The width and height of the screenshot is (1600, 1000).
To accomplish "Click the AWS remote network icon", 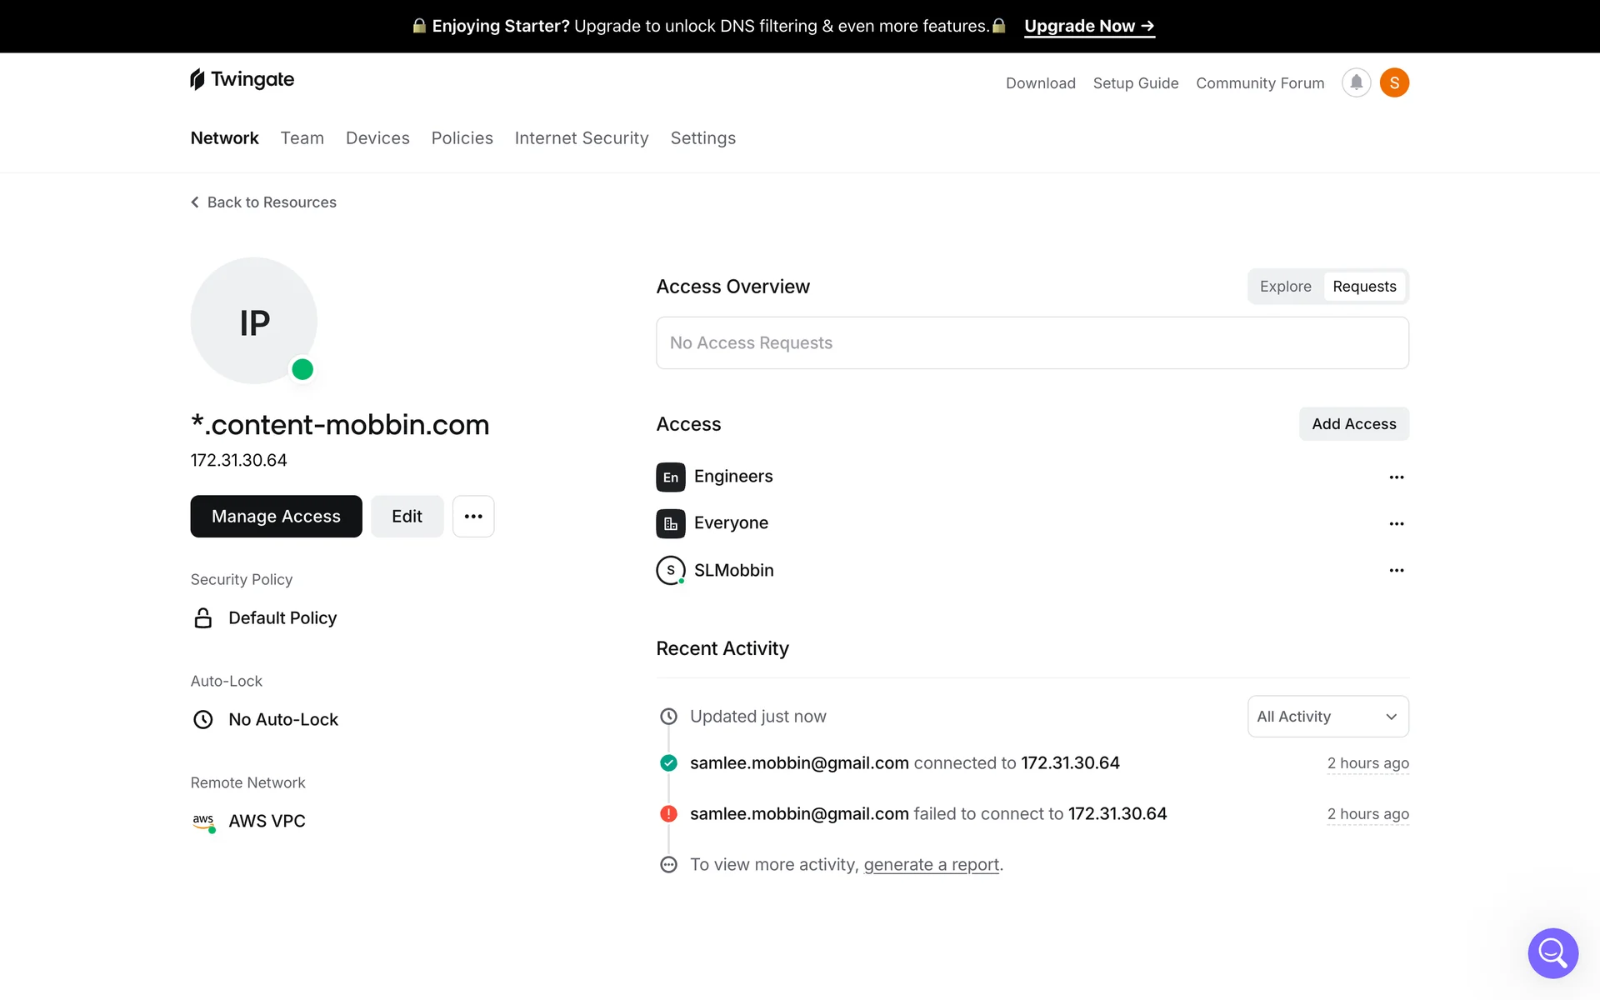I will point(203,821).
